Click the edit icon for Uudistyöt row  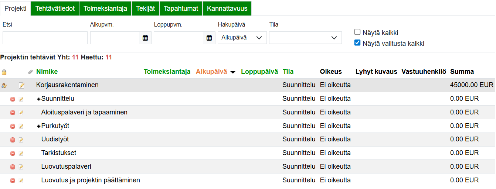[21, 140]
